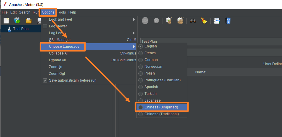Select German language option

point(162,60)
